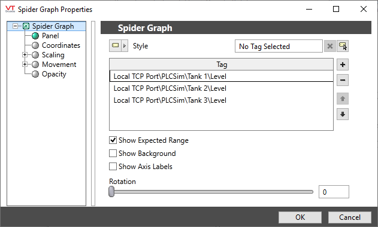Click the add tag plus button

pos(343,65)
